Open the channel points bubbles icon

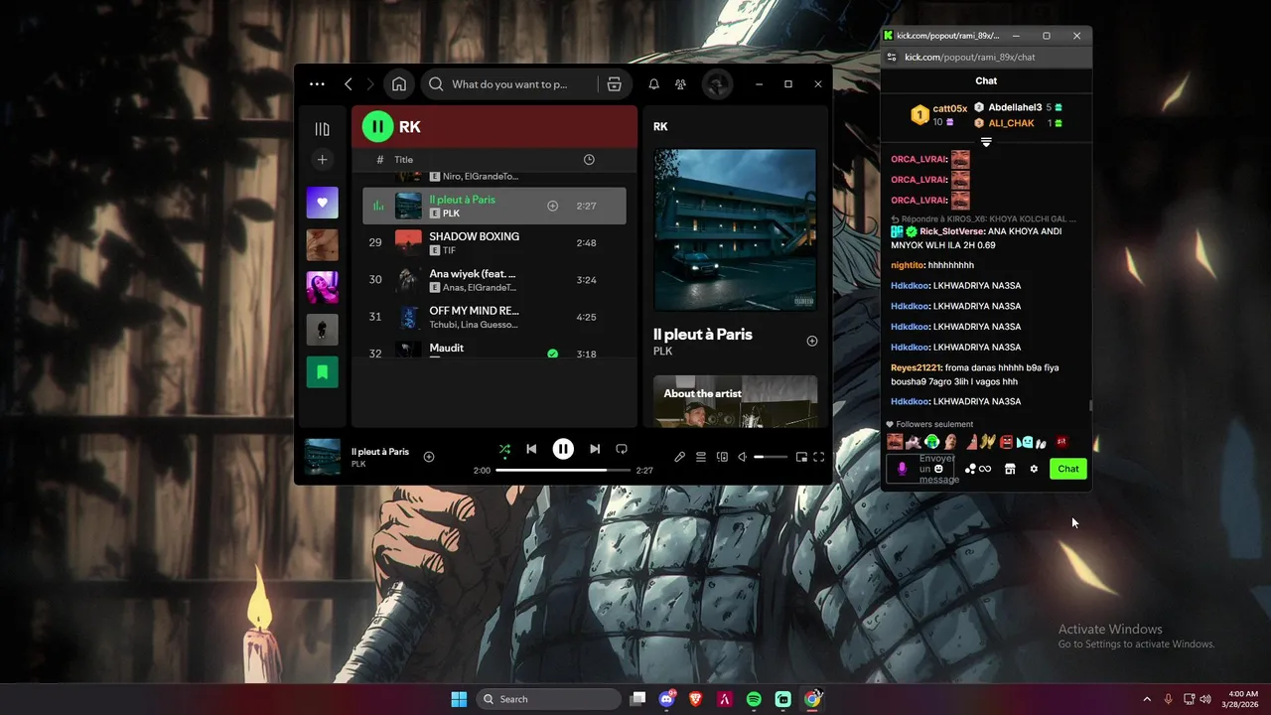[970, 469]
